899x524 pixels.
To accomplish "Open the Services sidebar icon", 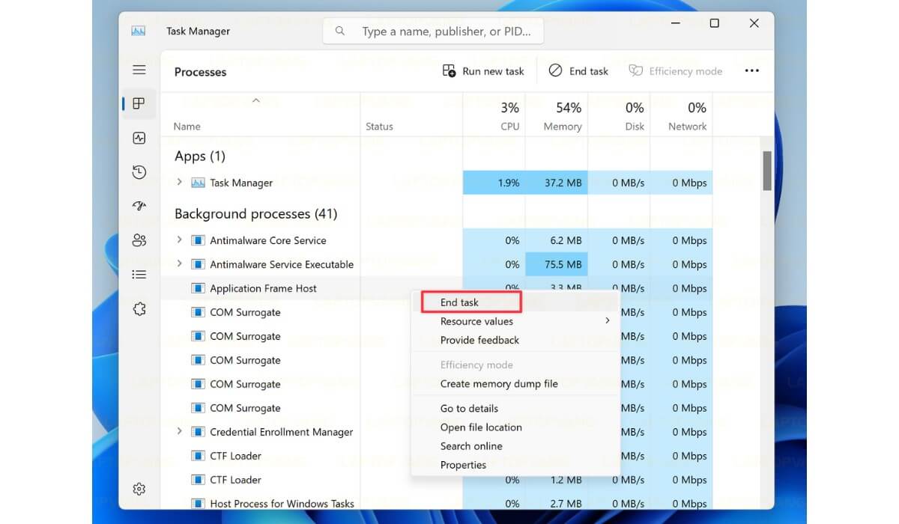I will click(139, 309).
